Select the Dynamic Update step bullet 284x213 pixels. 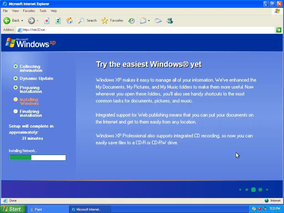pyautogui.click(x=16, y=78)
